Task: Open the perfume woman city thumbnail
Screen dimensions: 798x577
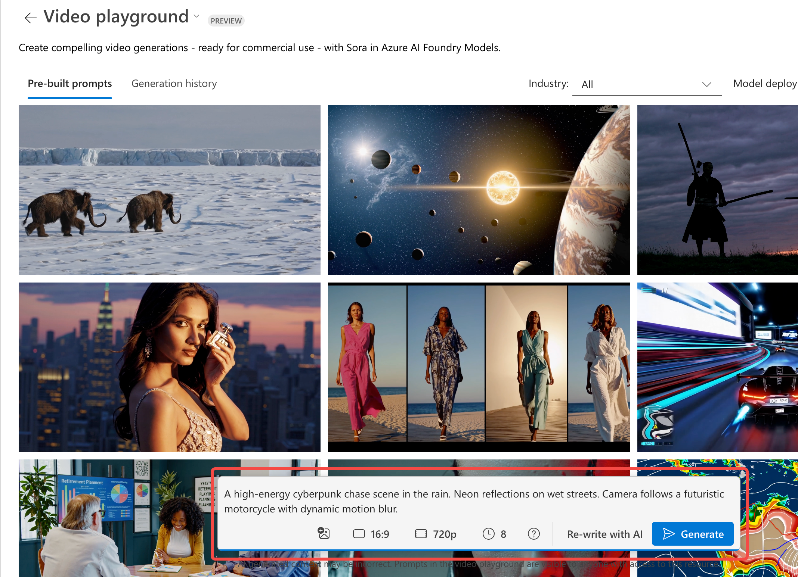Action: [169, 367]
